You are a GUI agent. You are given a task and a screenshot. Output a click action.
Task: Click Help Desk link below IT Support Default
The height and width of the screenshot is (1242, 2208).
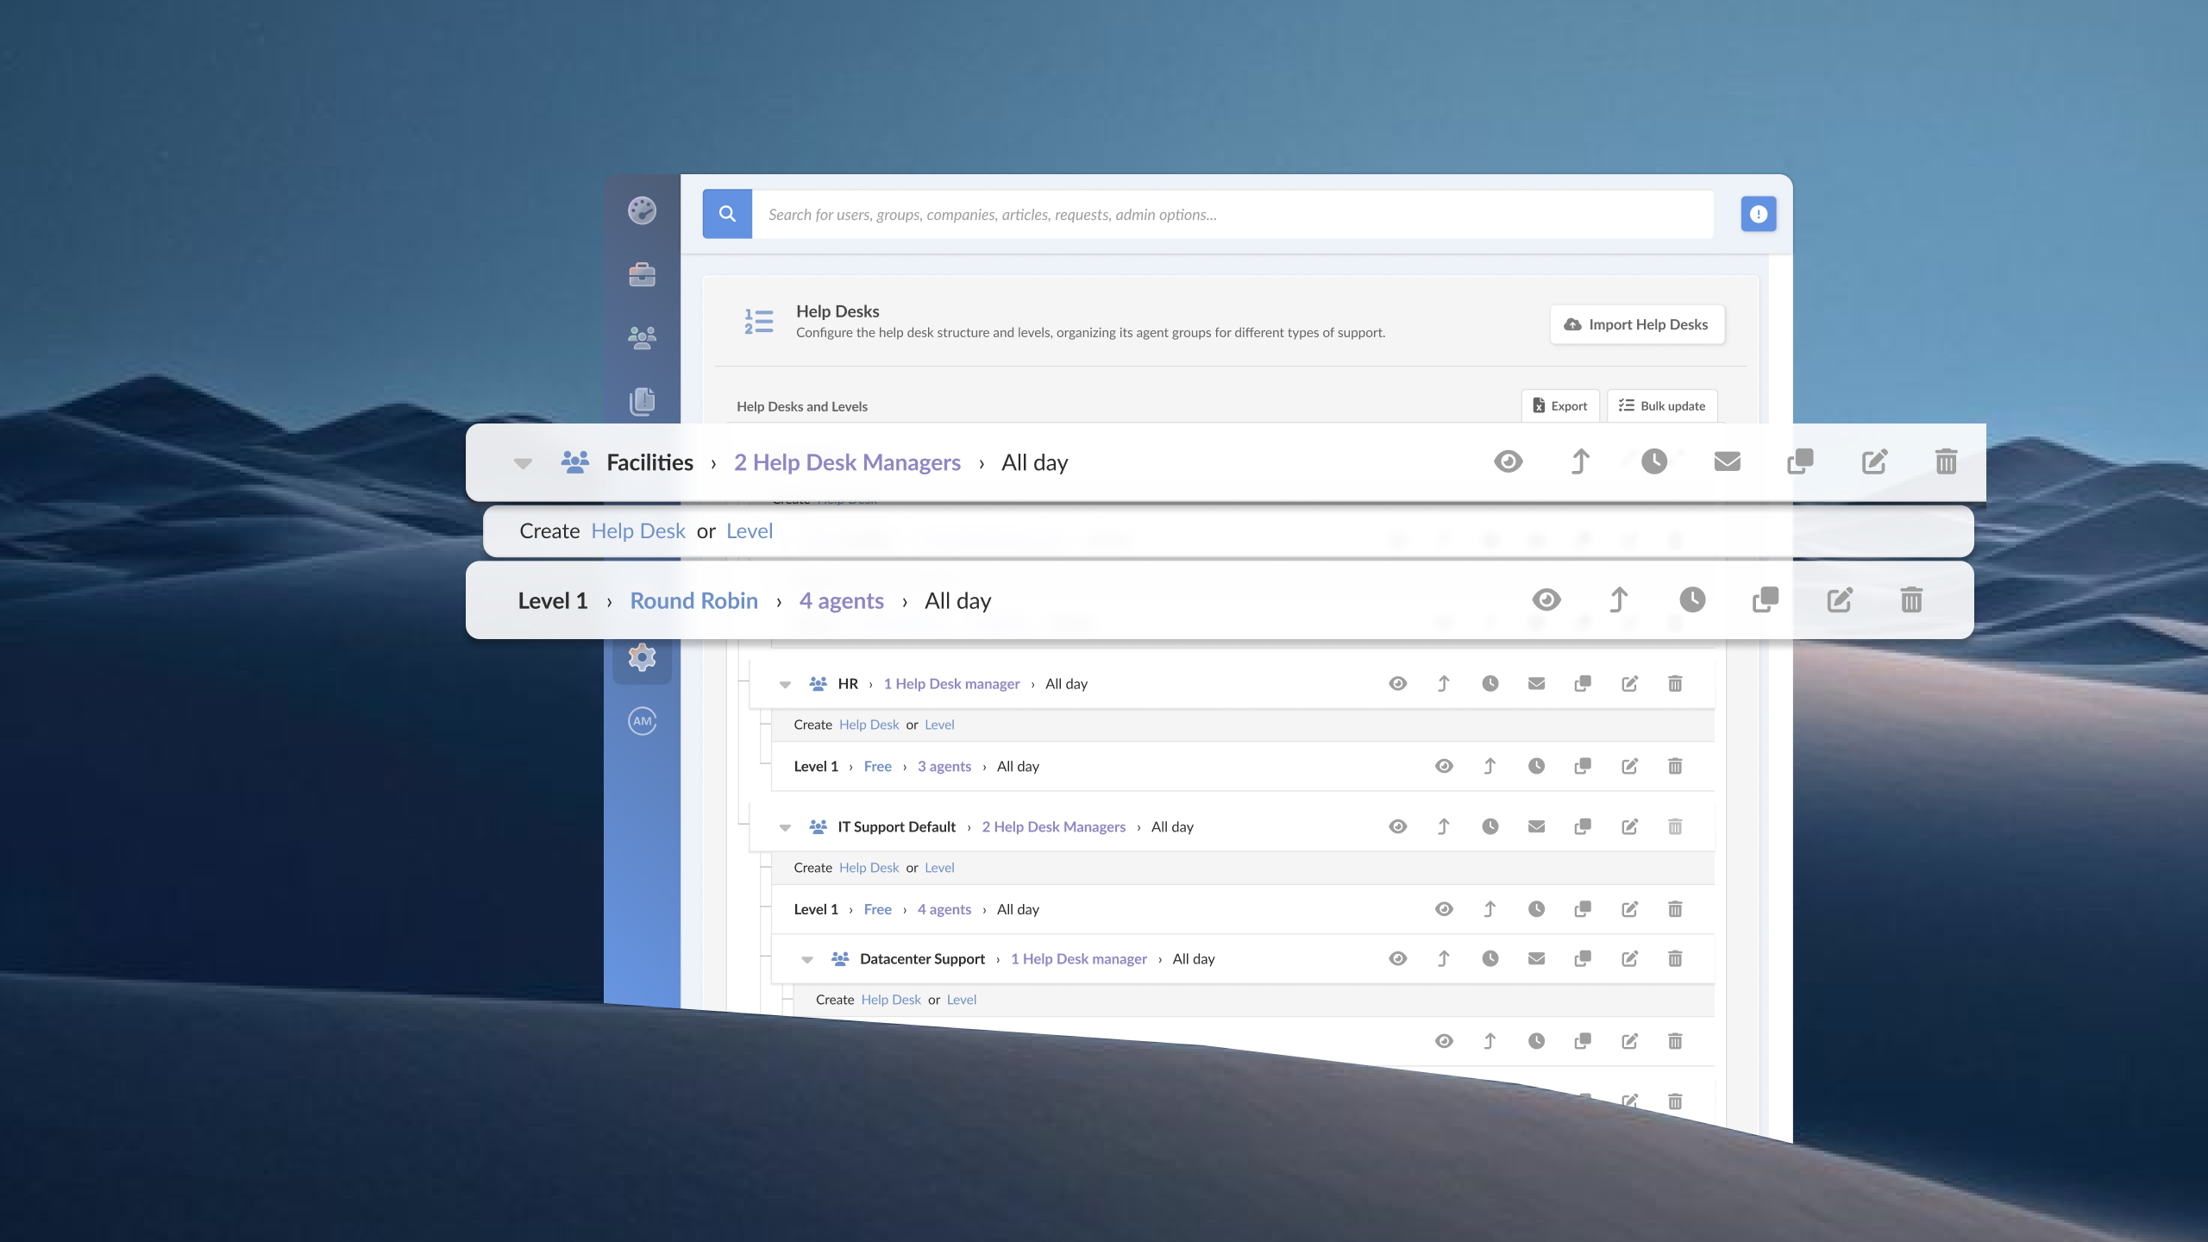point(869,868)
